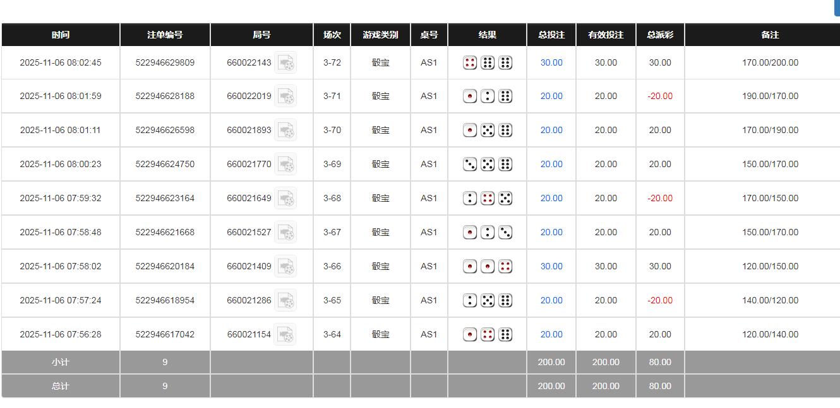Open the 20.00 total bet link at 08:01:59

point(551,96)
